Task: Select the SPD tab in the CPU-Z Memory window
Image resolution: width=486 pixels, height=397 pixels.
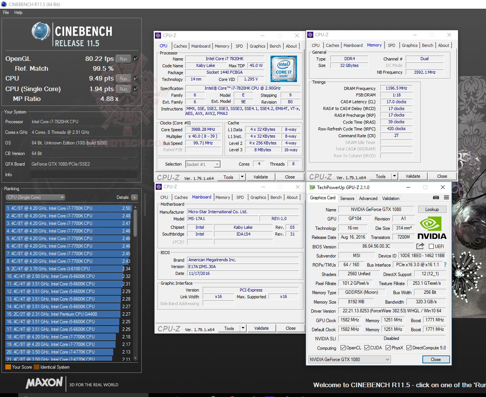Action: (392, 45)
